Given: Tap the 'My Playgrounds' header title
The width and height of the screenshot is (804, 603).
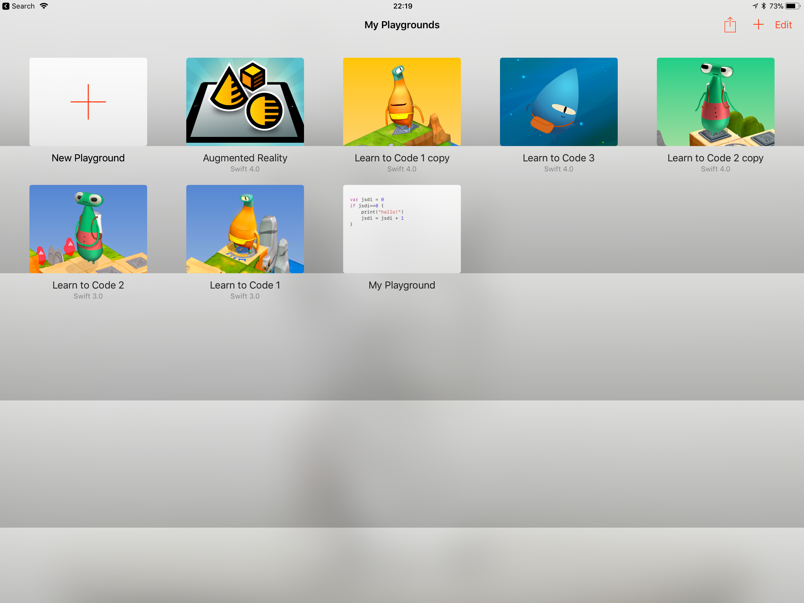Looking at the screenshot, I should tap(402, 25).
